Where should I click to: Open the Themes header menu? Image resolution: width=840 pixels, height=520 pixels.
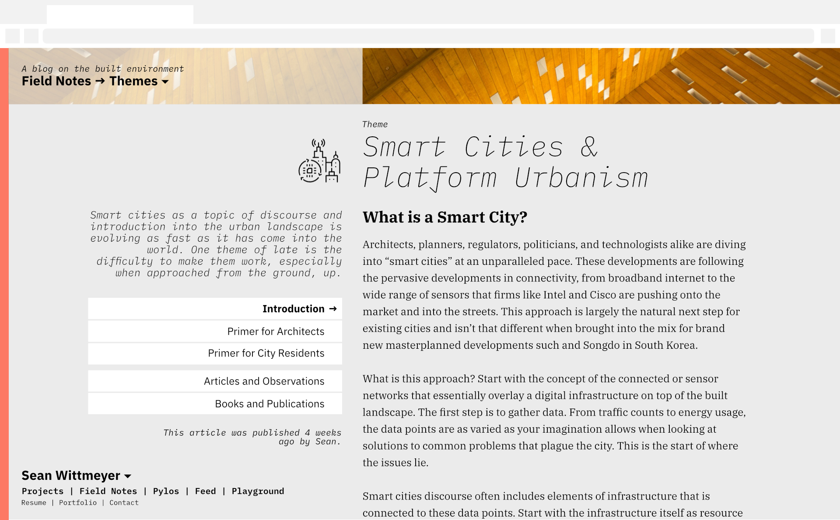click(x=133, y=81)
